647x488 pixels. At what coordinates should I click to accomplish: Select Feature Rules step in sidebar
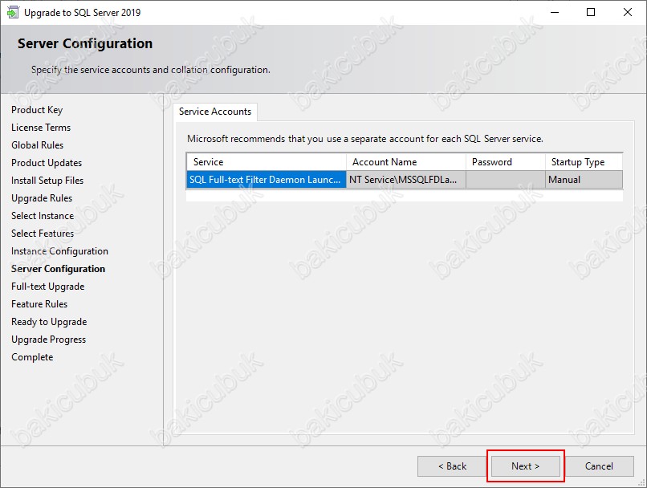[39, 304]
